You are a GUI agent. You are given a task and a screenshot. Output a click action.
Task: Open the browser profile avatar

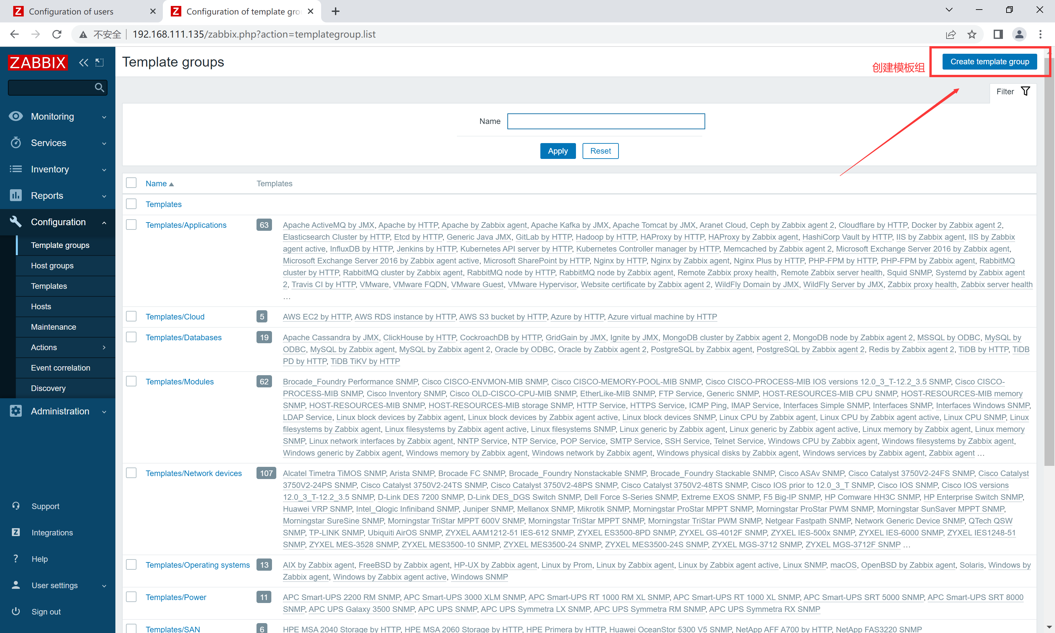[x=1019, y=34]
